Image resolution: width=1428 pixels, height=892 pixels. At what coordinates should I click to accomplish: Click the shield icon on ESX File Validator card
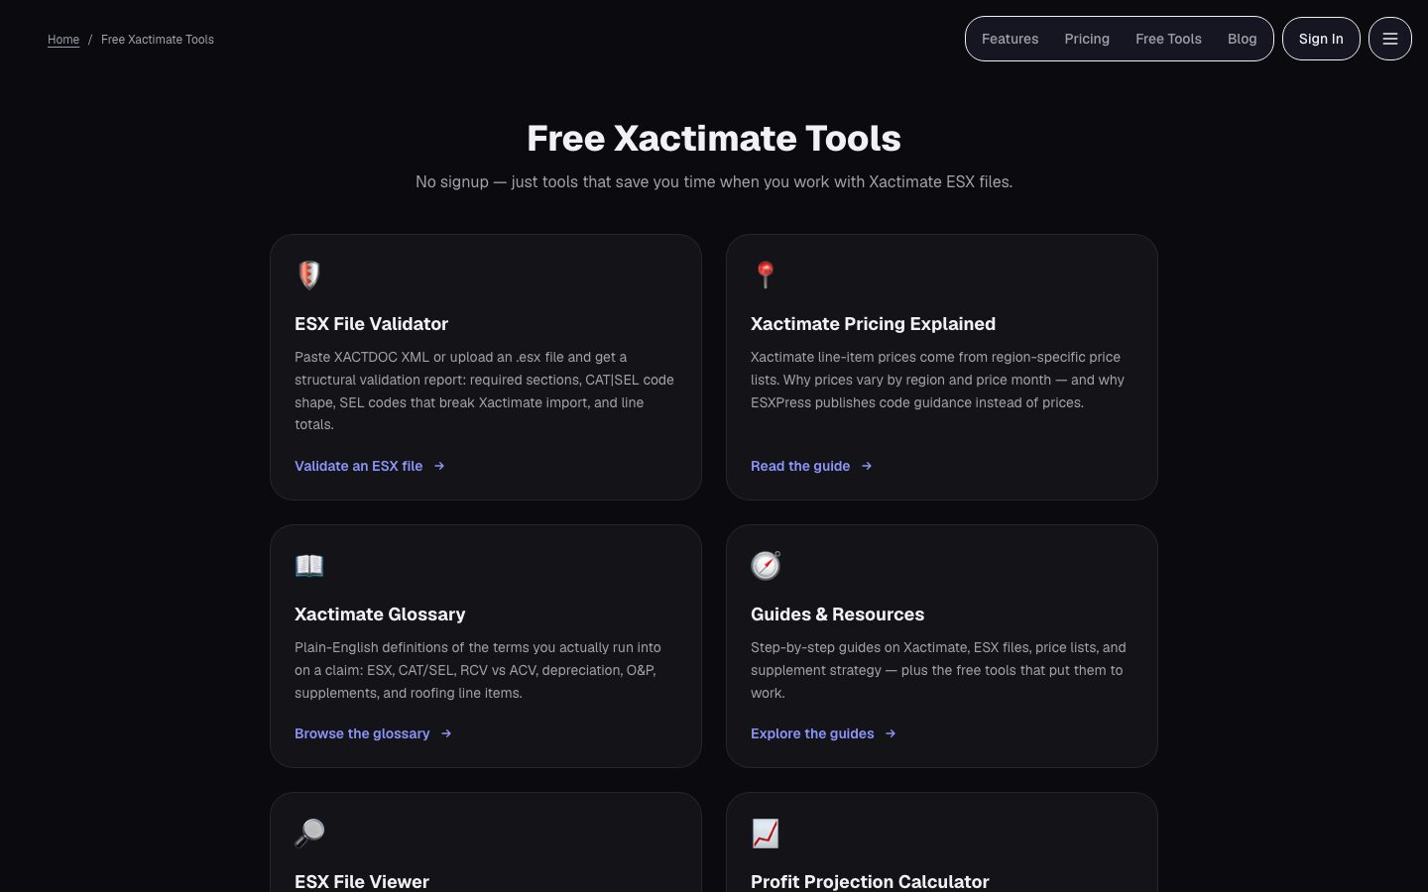click(309, 275)
